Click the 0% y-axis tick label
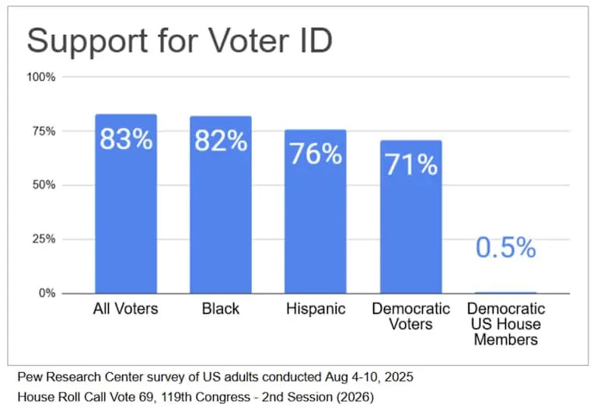Image resolution: width=597 pixels, height=418 pixels. pyautogui.click(x=47, y=293)
